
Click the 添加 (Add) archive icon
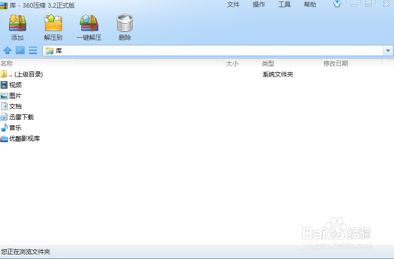[x=17, y=23]
